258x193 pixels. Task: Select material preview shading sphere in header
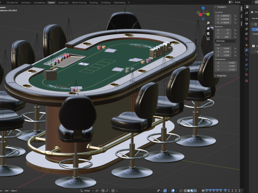point(192,191)
